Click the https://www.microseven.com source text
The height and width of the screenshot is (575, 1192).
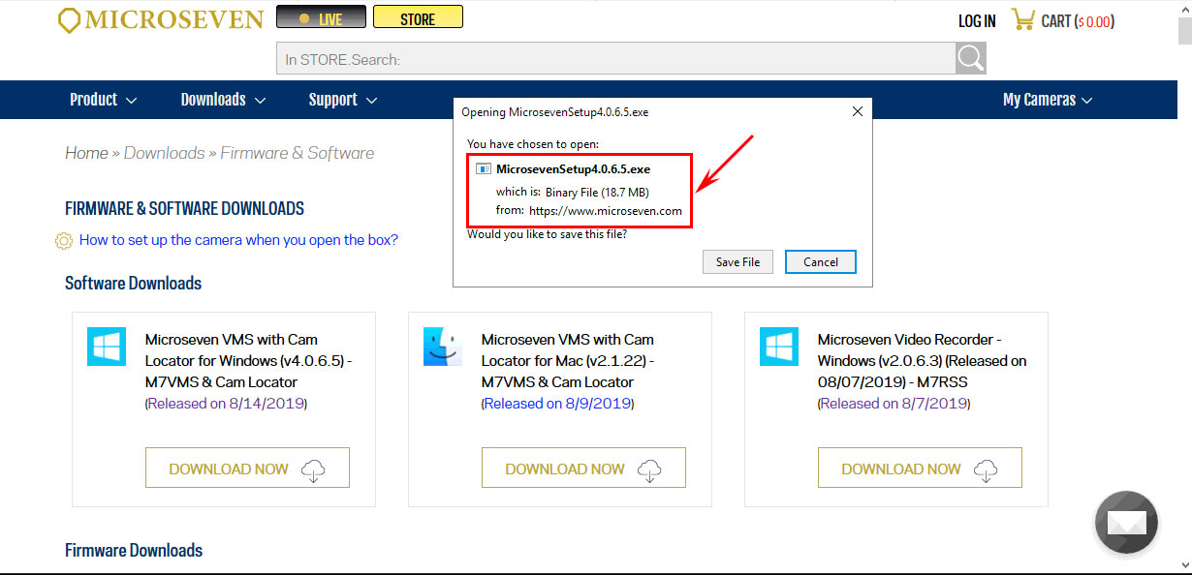tap(606, 210)
